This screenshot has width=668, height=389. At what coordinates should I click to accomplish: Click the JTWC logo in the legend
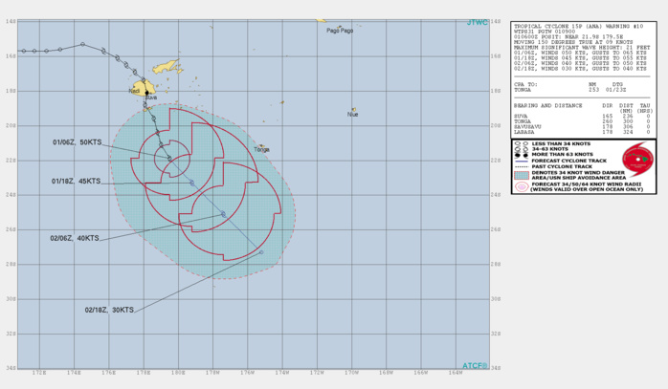(636, 160)
